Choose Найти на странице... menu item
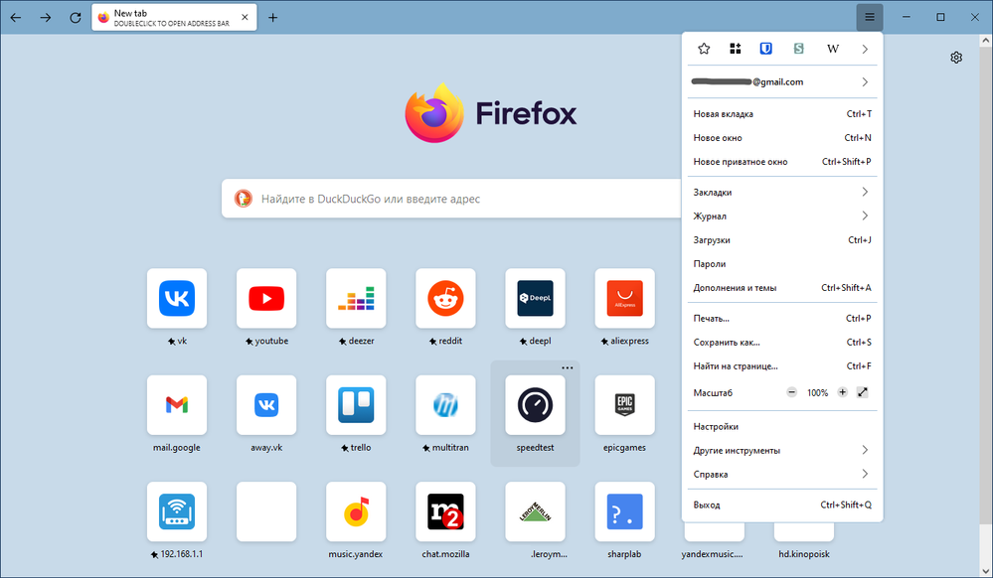 [782, 365]
